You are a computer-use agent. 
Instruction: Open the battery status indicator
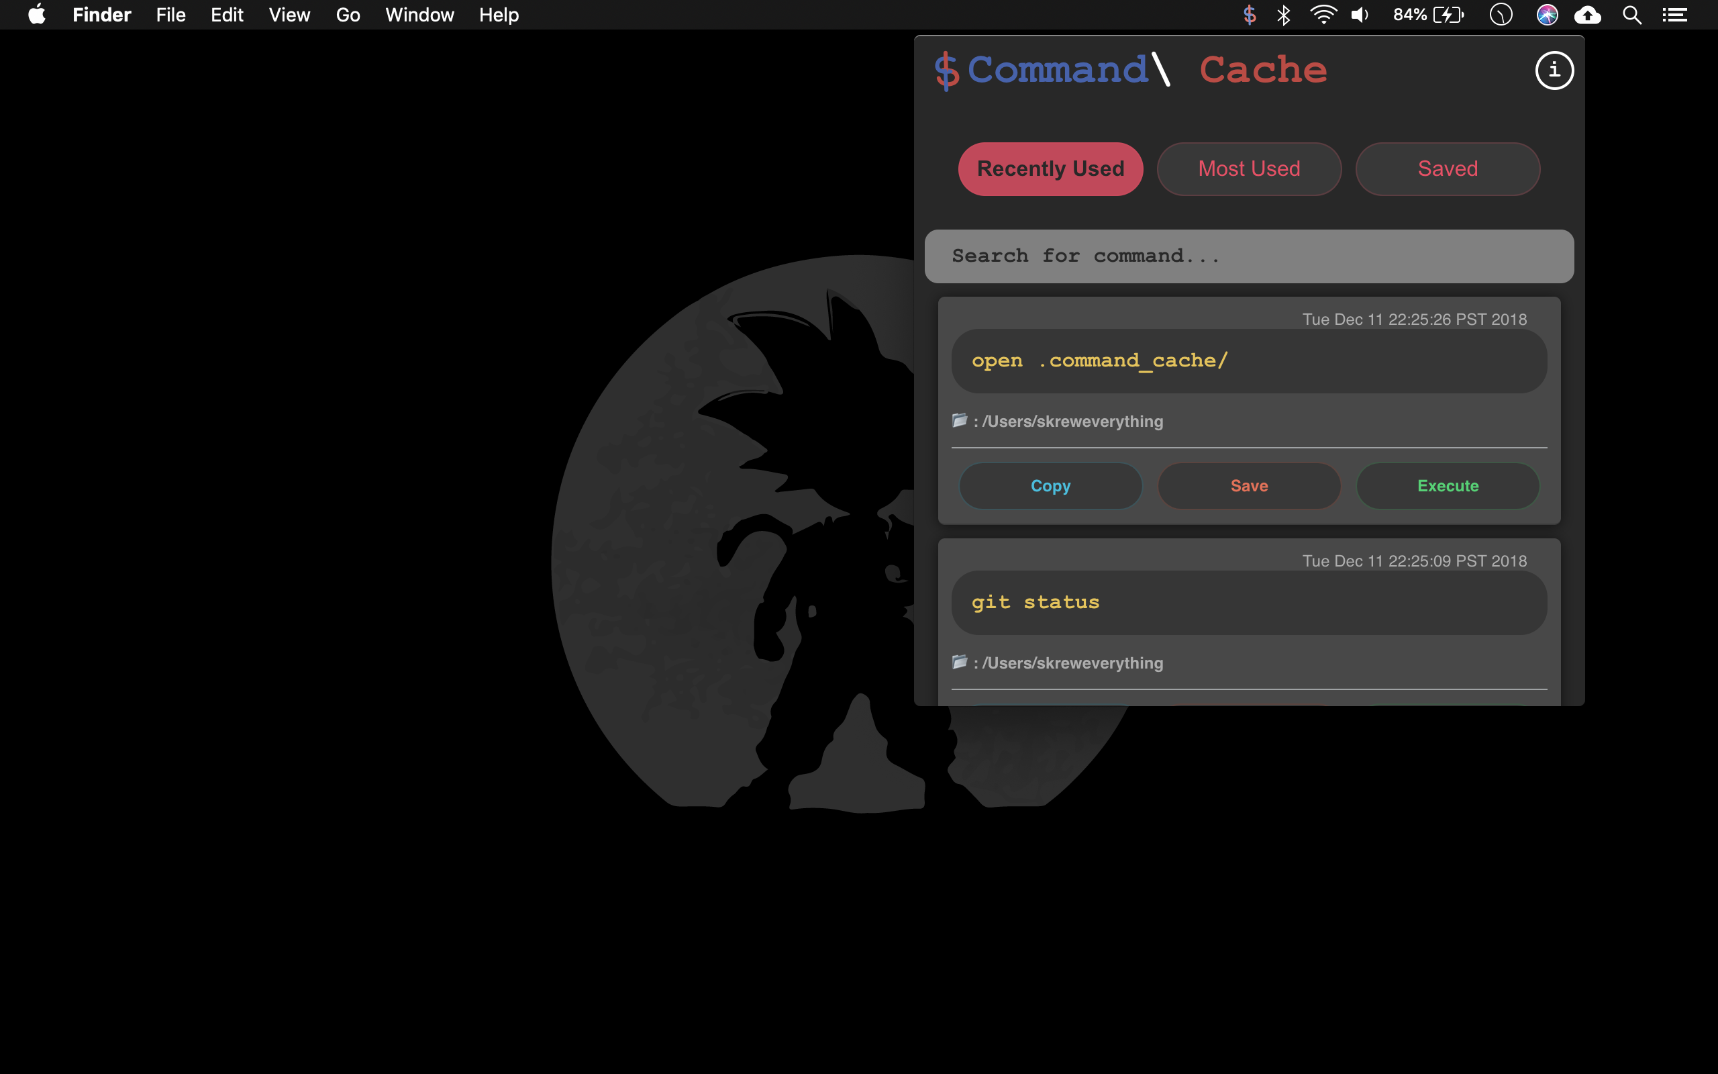pos(1428,15)
